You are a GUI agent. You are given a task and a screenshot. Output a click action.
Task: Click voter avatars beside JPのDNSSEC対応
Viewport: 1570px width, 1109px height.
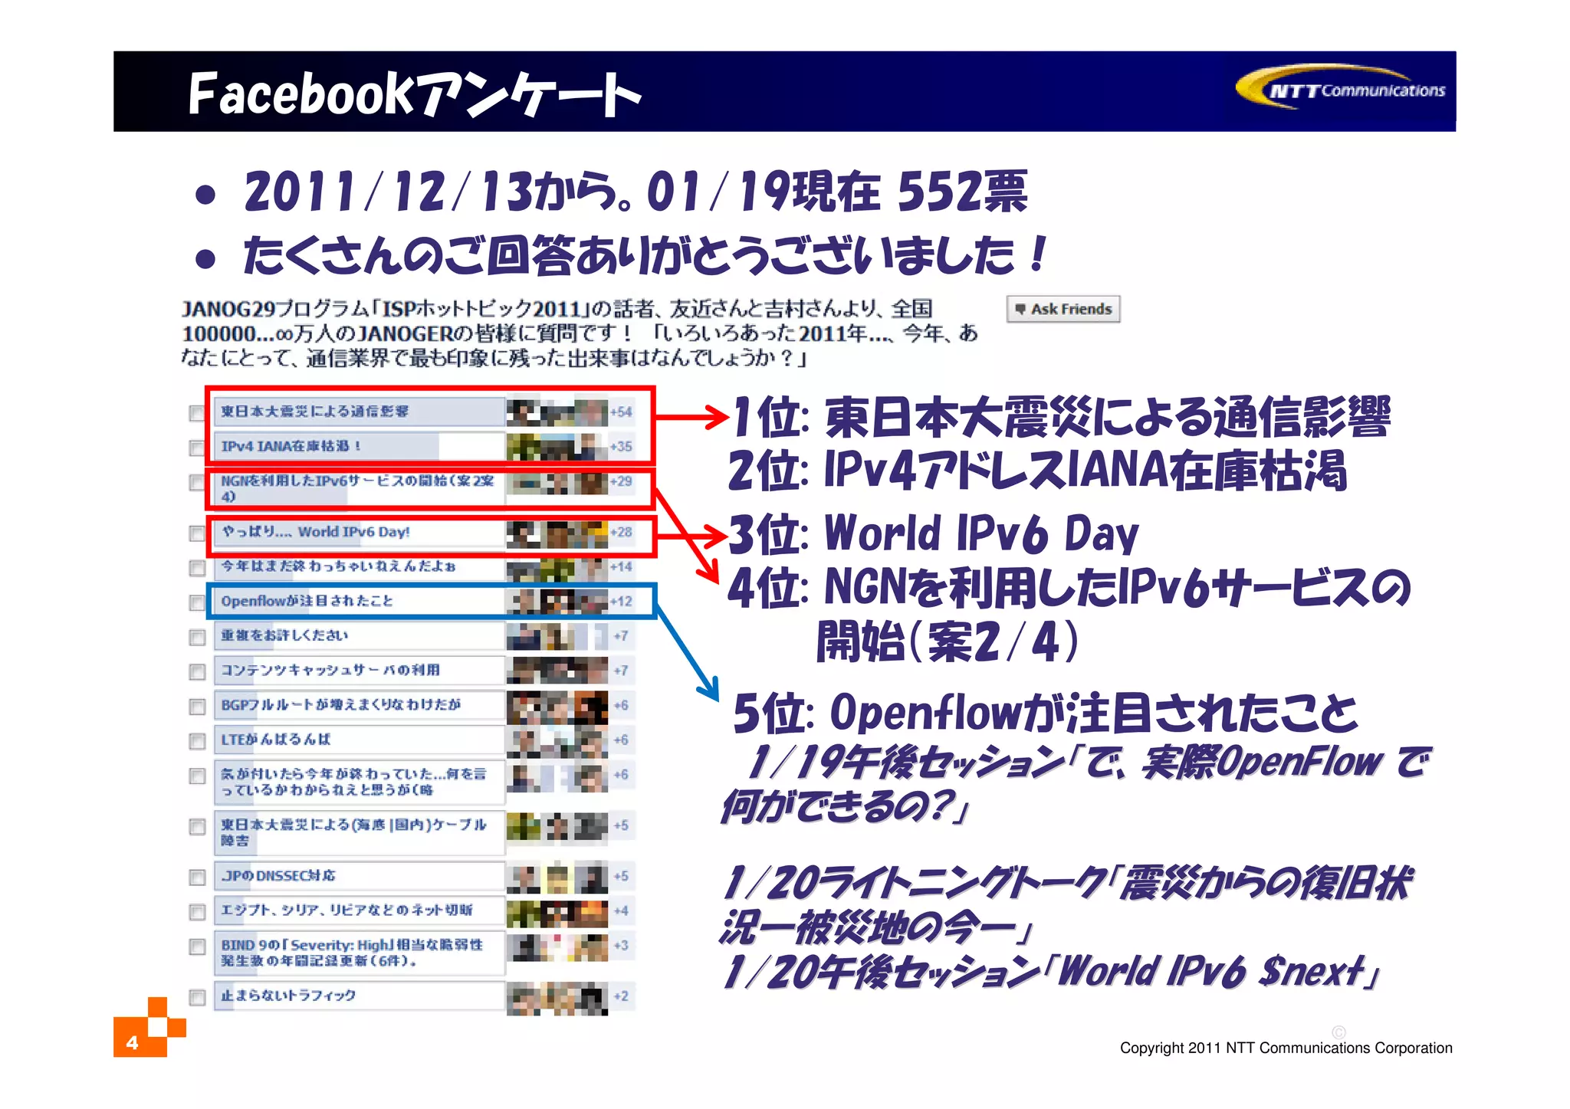point(557,877)
